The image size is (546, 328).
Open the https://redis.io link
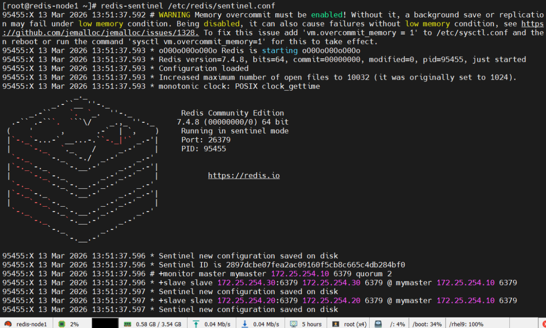point(244,175)
